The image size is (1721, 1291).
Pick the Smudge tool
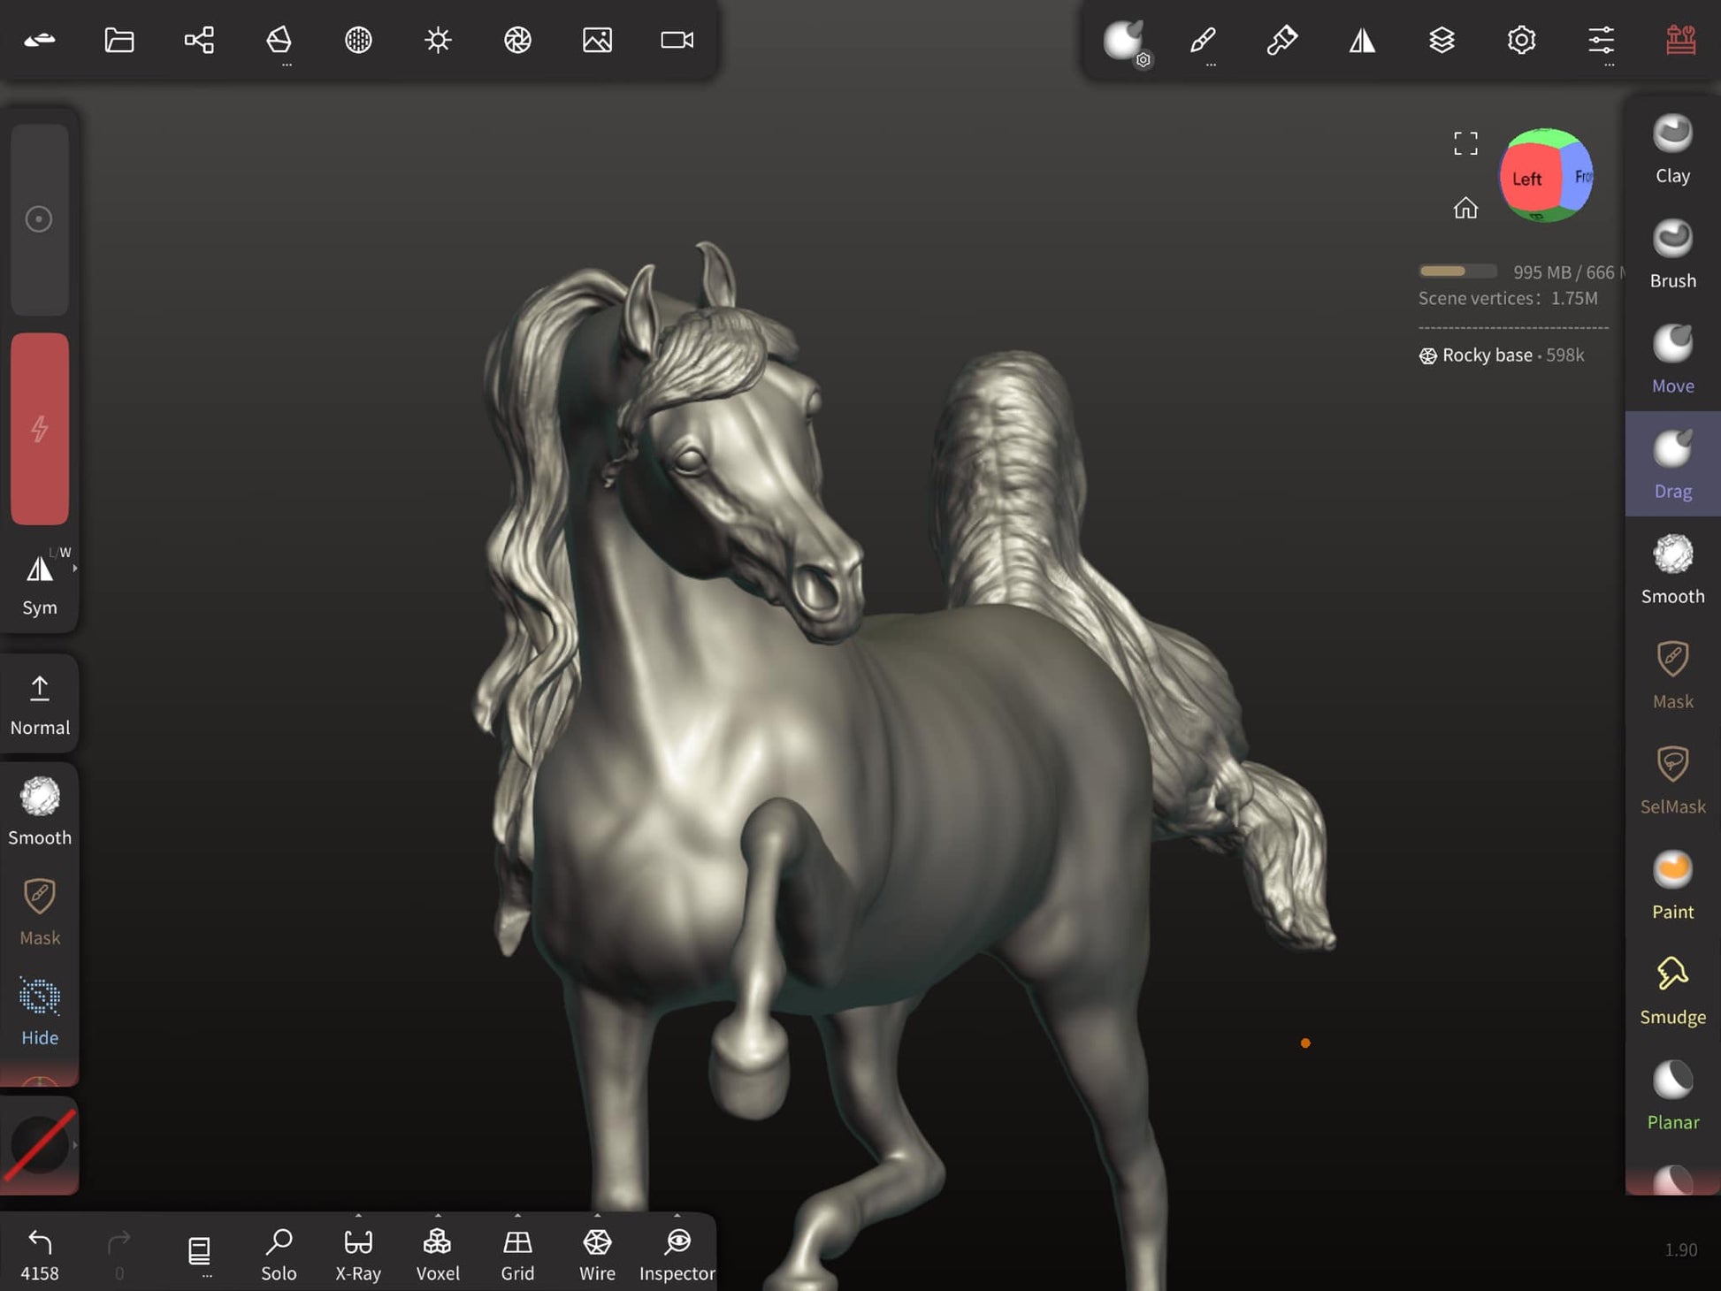click(x=1671, y=989)
